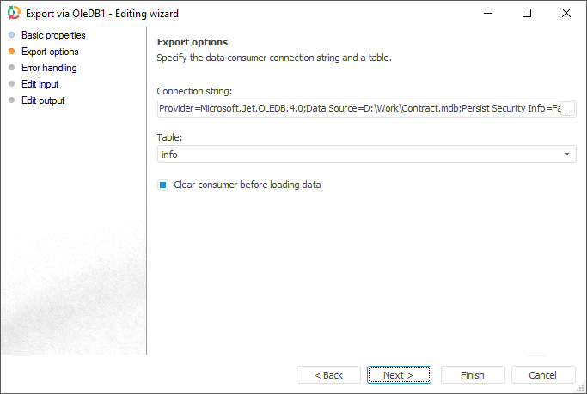Click the orange bullet beside Export options
The width and height of the screenshot is (587, 394).
point(11,52)
